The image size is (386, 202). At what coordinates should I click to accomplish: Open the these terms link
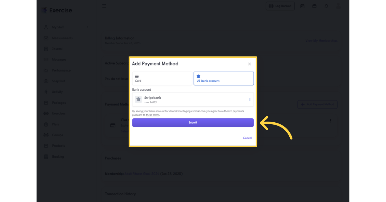[x=153, y=115]
